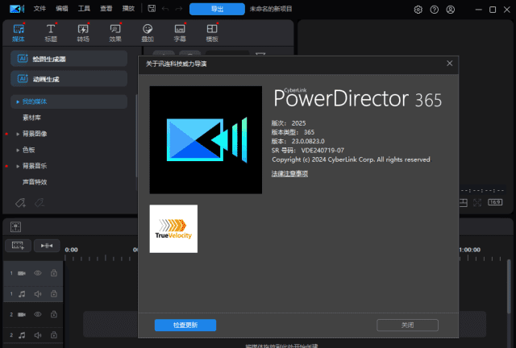
Task: Switch to the 字幕 subtitle room
Action: pyautogui.click(x=180, y=33)
